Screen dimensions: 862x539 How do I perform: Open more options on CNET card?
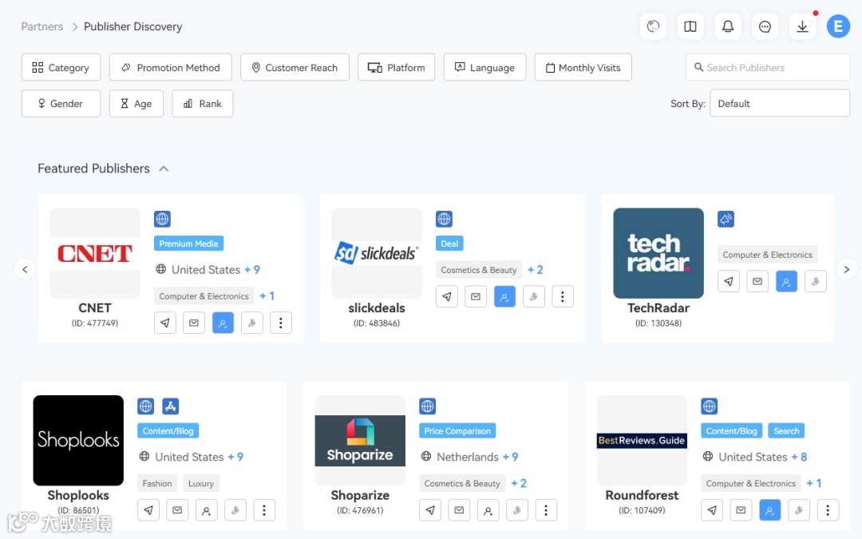click(280, 323)
